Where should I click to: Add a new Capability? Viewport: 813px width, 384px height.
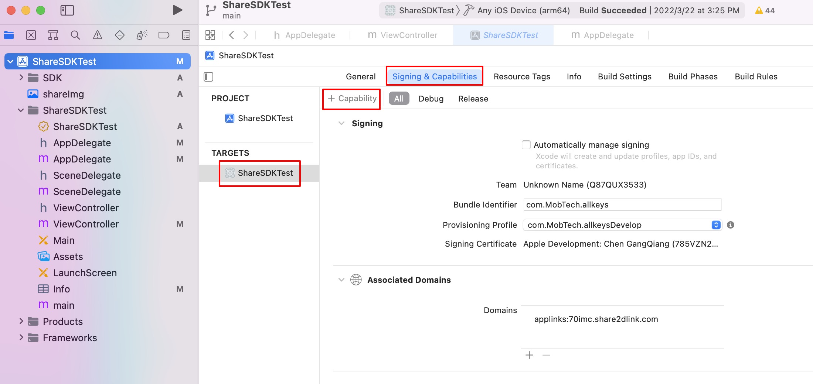click(352, 99)
